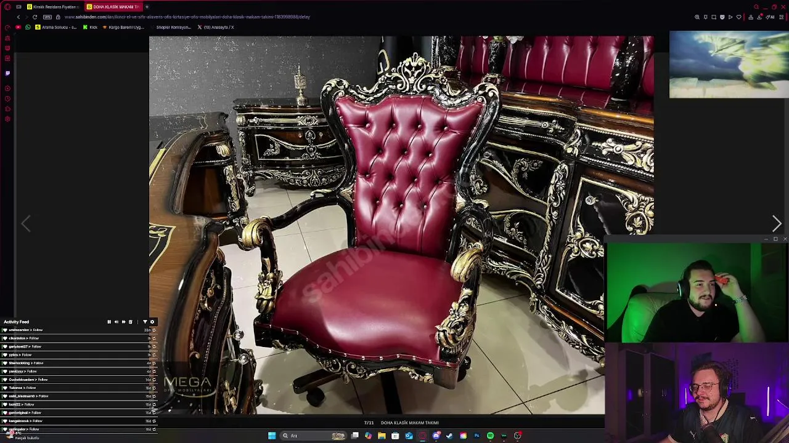Open the Opera menu logo
Viewport: 789px width, 443px height.
point(7,7)
